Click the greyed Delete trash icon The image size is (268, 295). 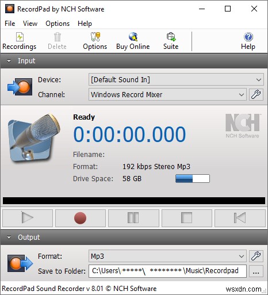pyautogui.click(x=58, y=37)
